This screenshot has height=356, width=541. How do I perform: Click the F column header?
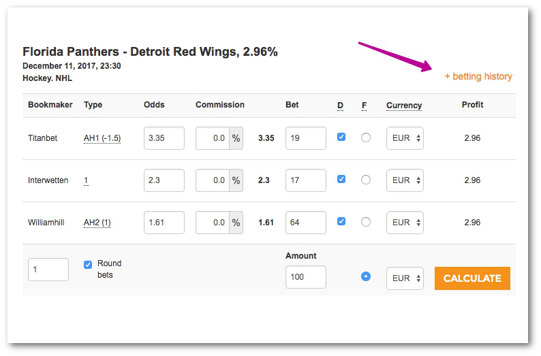364,105
